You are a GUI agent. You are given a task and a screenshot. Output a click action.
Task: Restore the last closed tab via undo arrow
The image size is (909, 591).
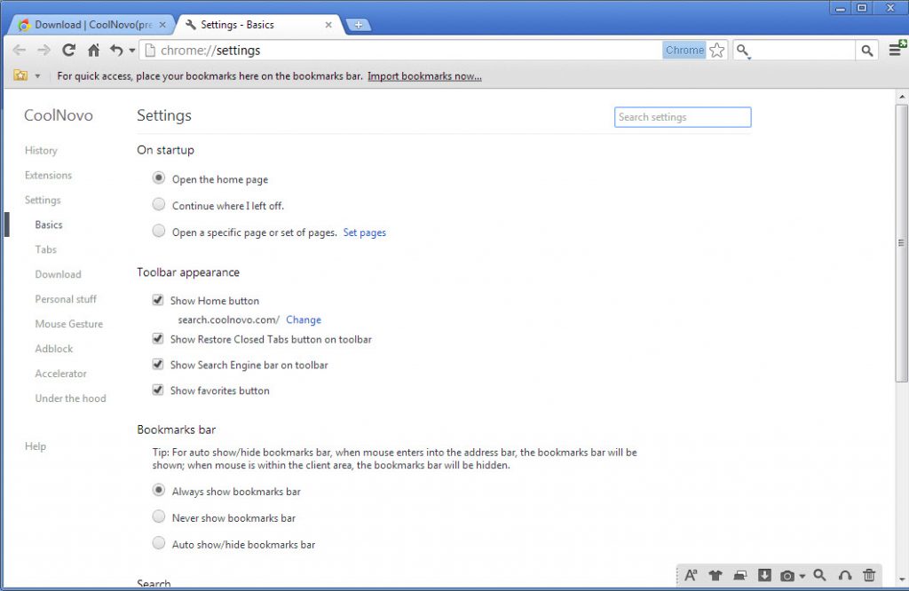(116, 51)
